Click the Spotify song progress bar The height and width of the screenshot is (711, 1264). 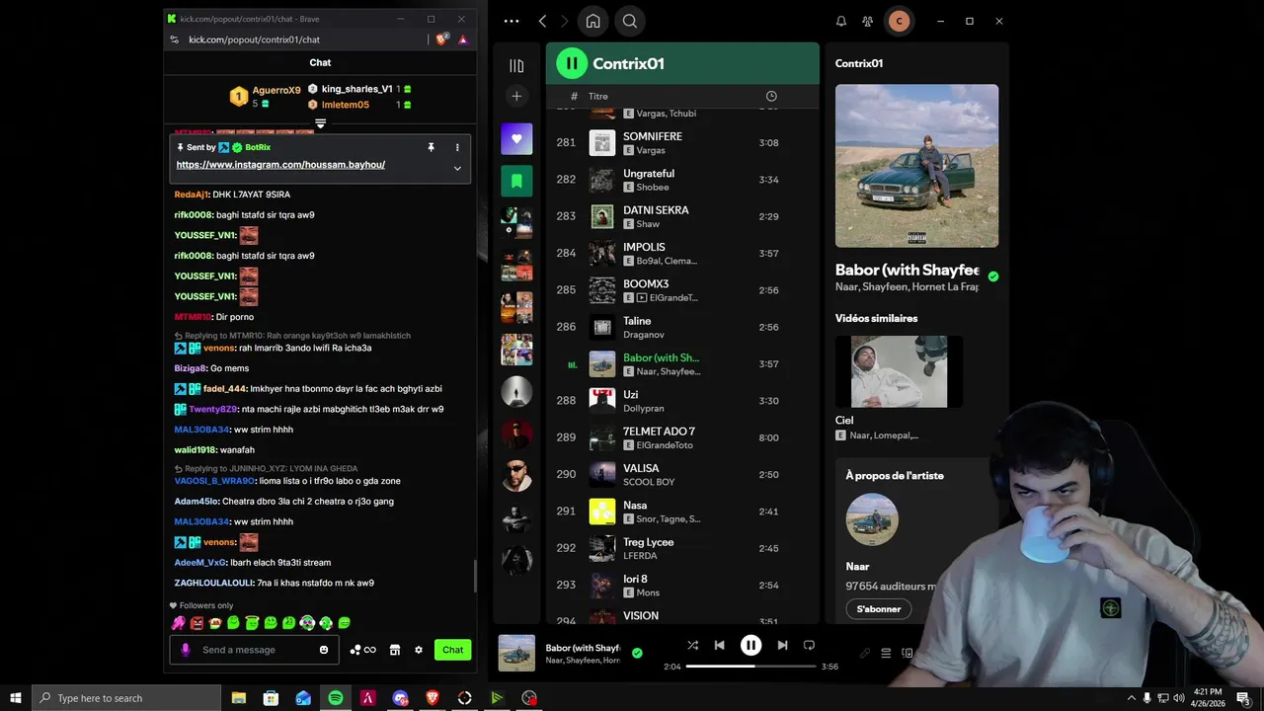click(750, 667)
